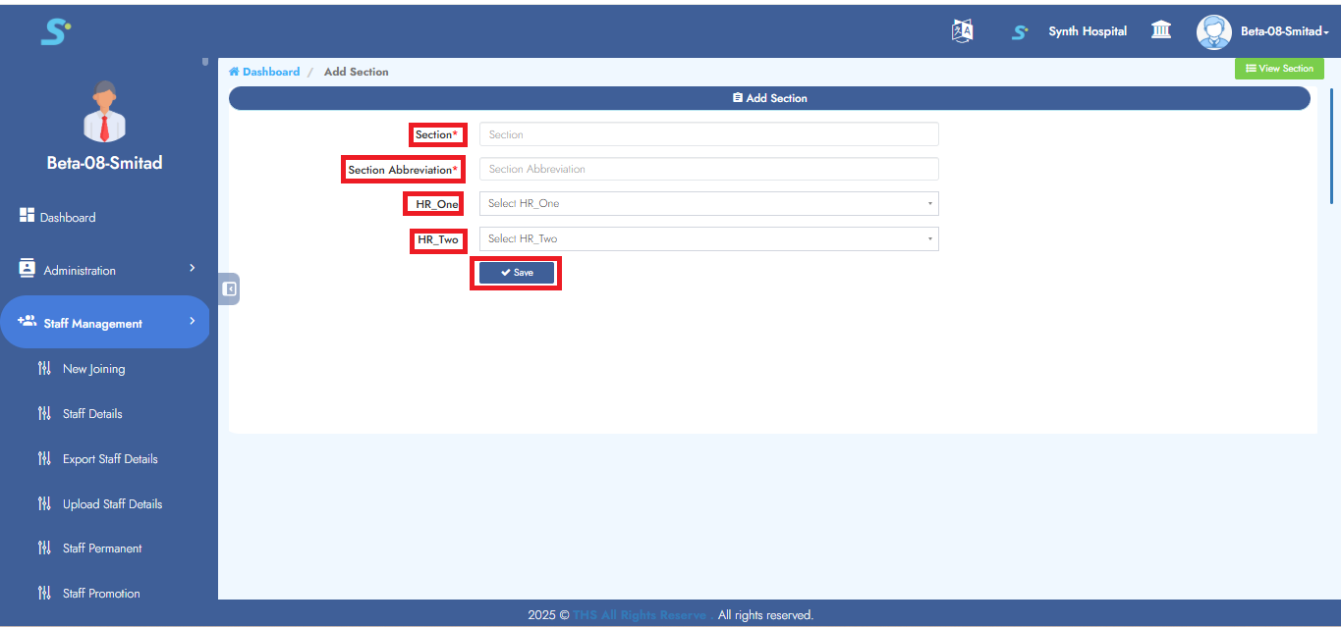Click the language translate icon in header
Image resolution: width=1341 pixels, height=627 pixels.
(x=962, y=31)
